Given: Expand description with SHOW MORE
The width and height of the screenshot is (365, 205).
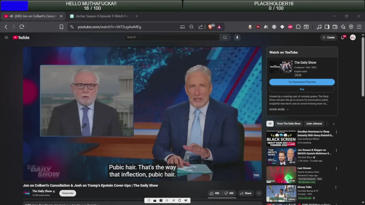Looking at the screenshot, I should pyautogui.click(x=279, y=109).
